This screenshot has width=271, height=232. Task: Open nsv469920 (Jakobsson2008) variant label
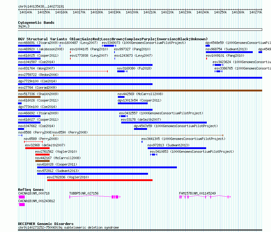(x=41, y=49)
